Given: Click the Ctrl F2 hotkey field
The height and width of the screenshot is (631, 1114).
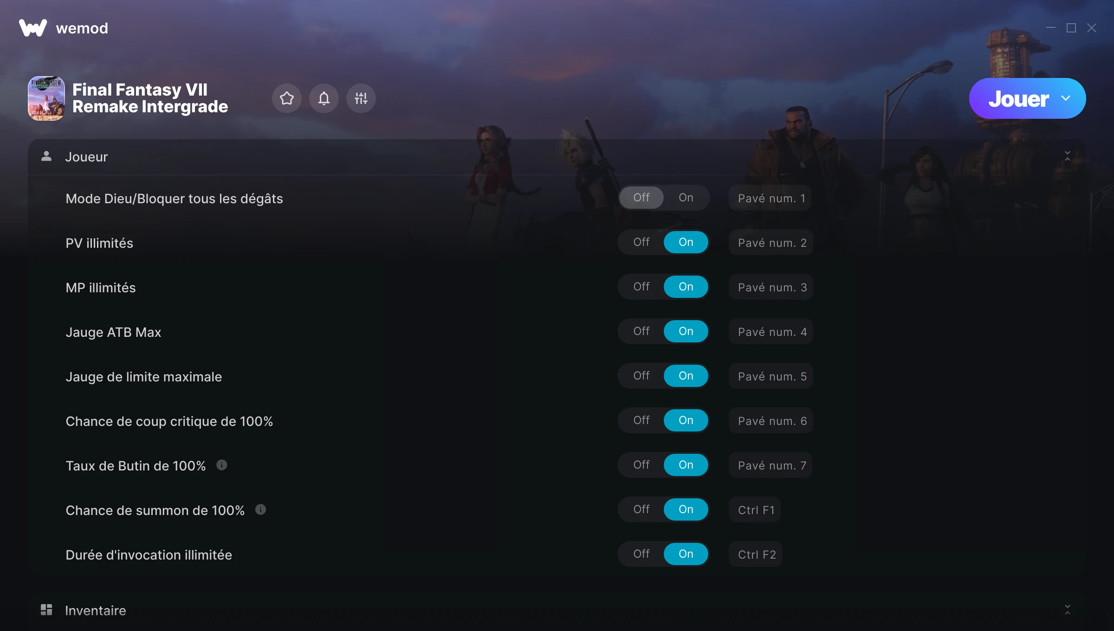Looking at the screenshot, I should [756, 554].
